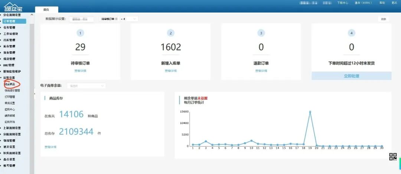The height and width of the screenshot is (174, 401).
Task: Collapse the 运营设置 sidebar group
Action: [x=9, y=78]
